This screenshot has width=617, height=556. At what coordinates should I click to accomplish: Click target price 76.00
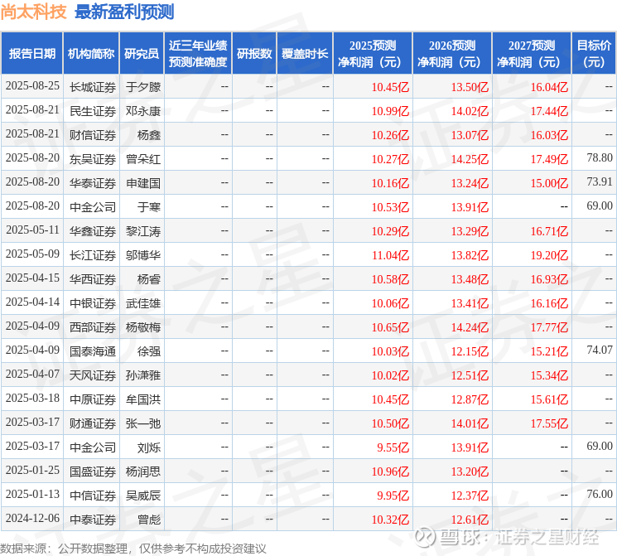pos(600,494)
